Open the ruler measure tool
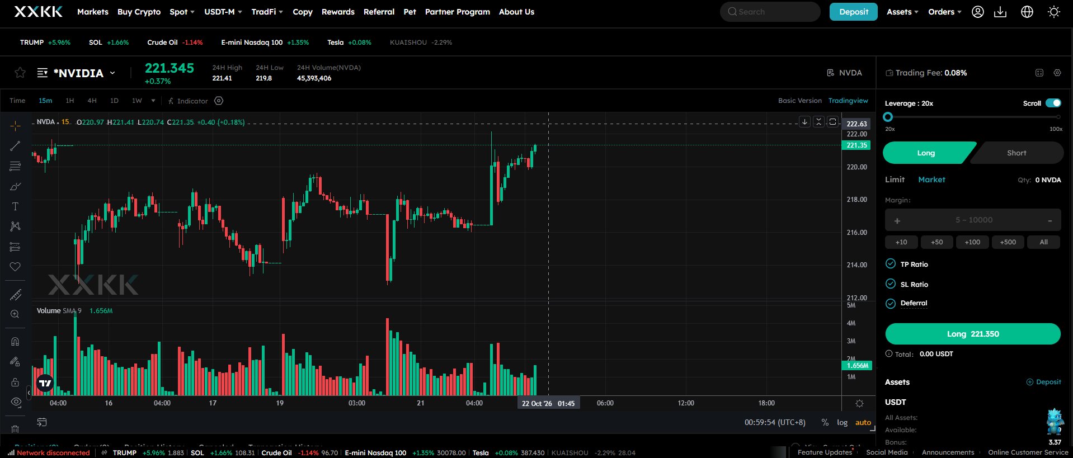 [15, 295]
